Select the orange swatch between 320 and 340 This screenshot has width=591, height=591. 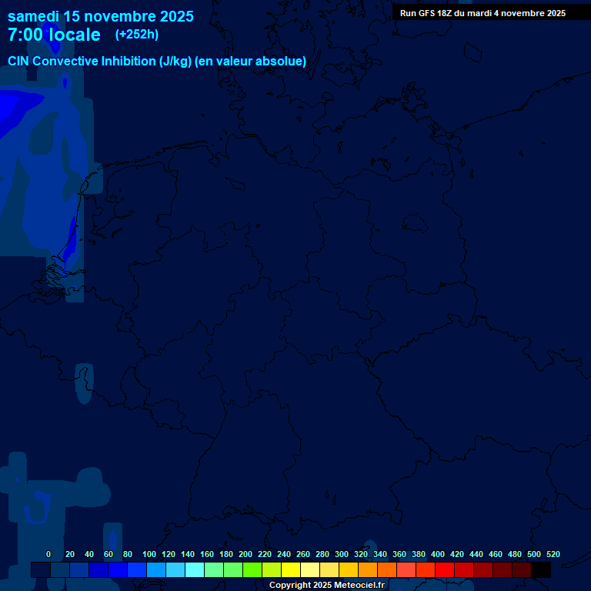pos(368,569)
